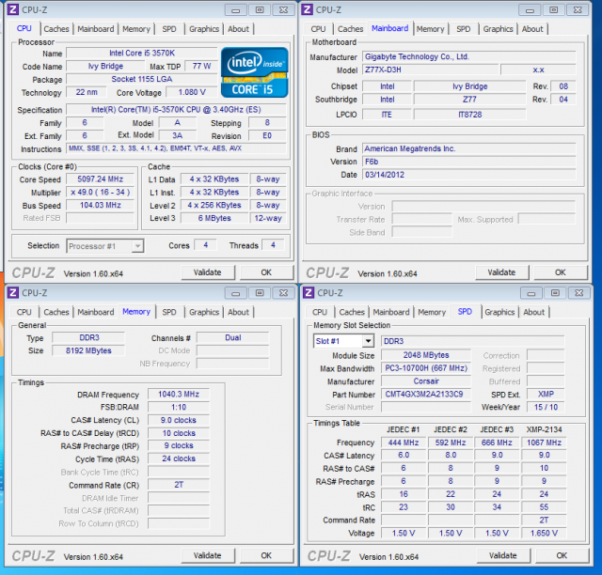The height and width of the screenshot is (575, 602).
Task: Open About tab in CPU window
Action: tap(238, 29)
